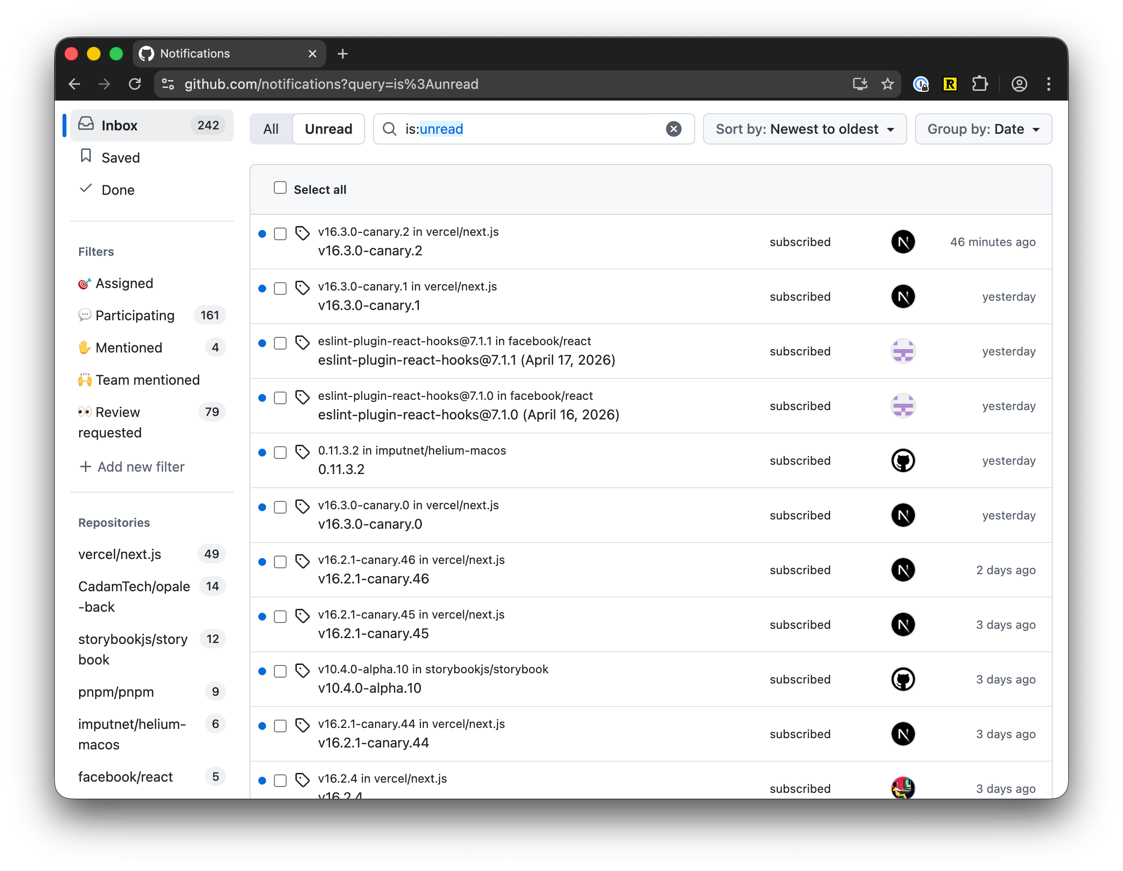1123x871 pixels.
Task: Select the v16.3.0-canary.0 notification checkbox
Action: pyautogui.click(x=280, y=507)
